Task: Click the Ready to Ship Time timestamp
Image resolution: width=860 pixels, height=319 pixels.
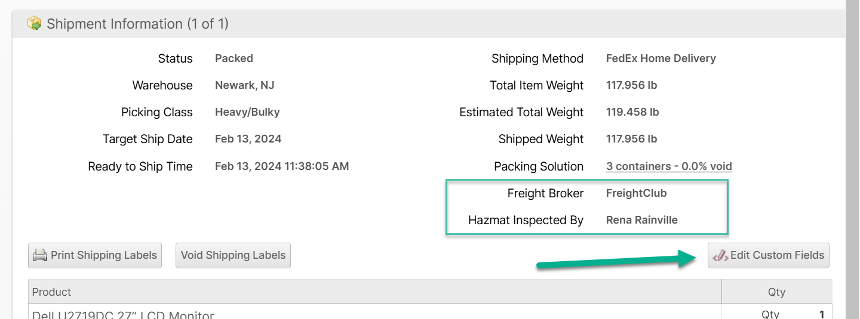Action: (281, 166)
